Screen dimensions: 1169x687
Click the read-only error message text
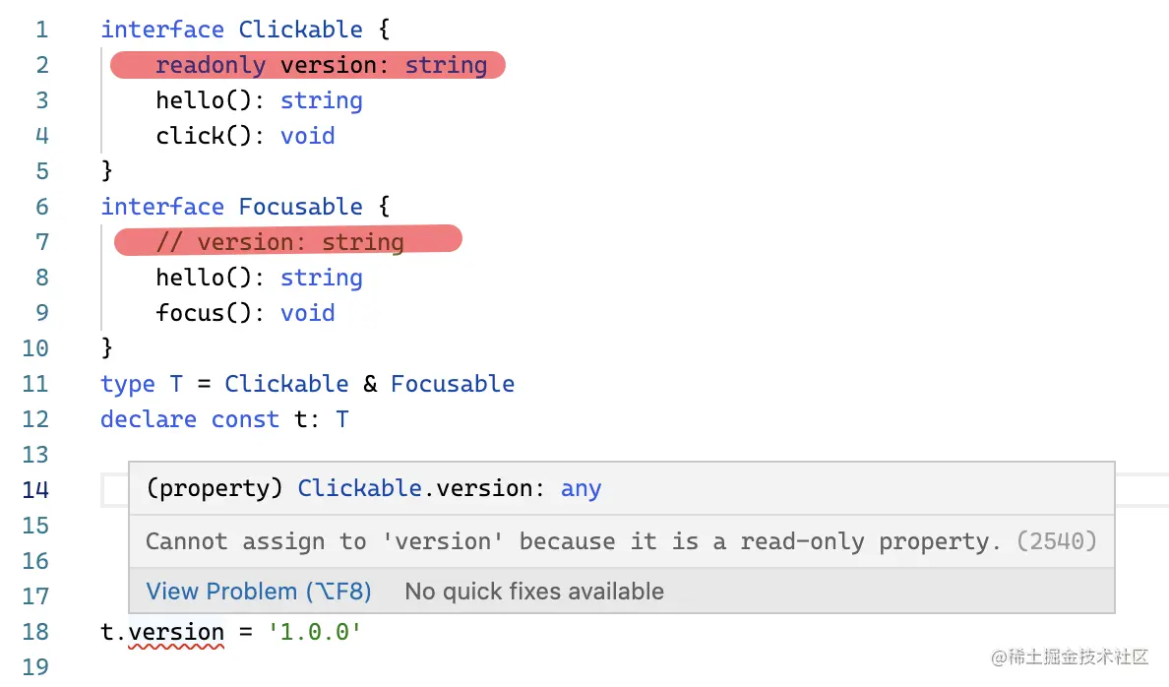[571, 541]
